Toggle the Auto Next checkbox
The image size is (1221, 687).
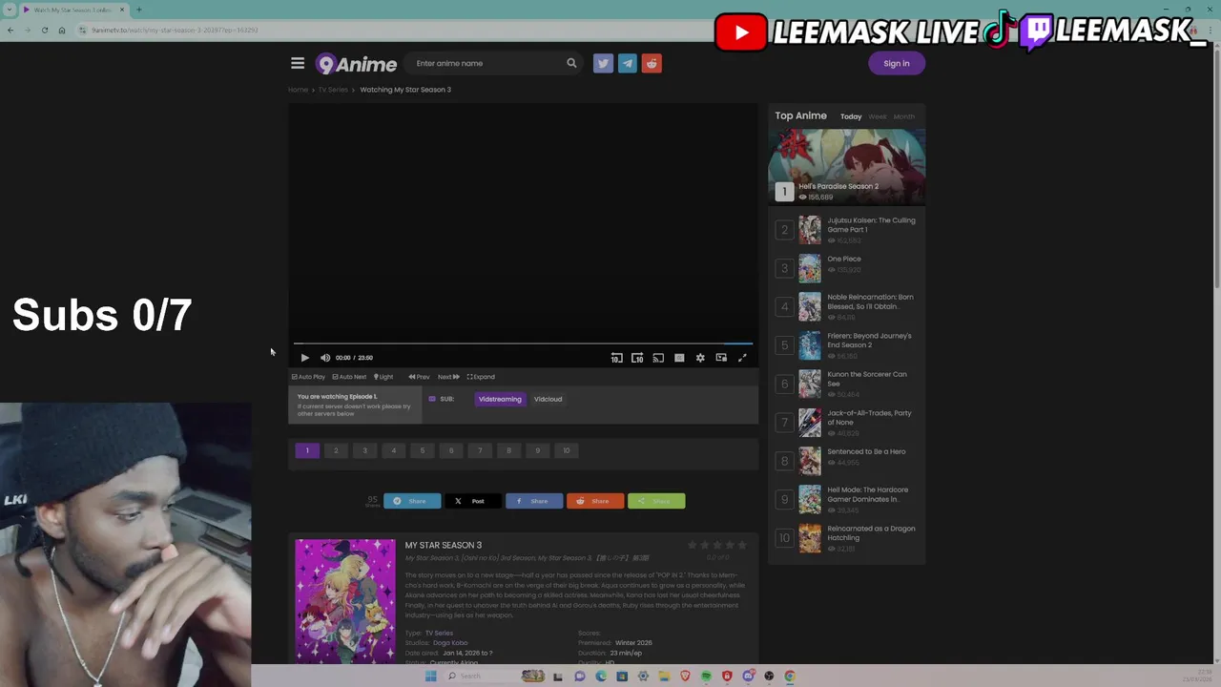click(349, 377)
